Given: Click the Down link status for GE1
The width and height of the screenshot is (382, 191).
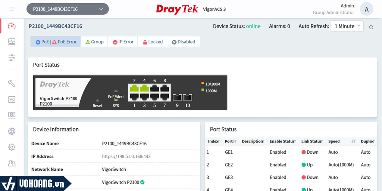Looking at the screenshot, I should click(310, 152).
